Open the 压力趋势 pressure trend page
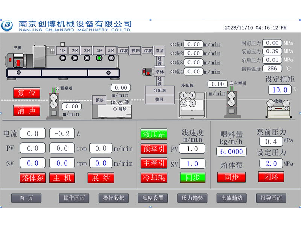The height and width of the screenshot is (226, 301). 192,198
